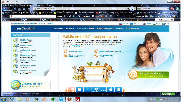Launch FileZilla from the taskbar

pyautogui.click(x=78, y=99)
